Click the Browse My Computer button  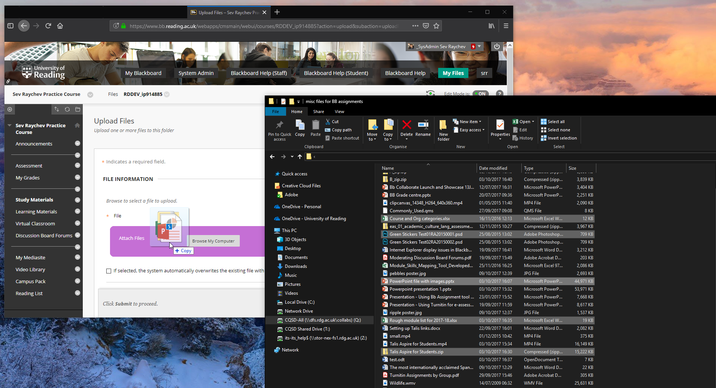(x=213, y=241)
